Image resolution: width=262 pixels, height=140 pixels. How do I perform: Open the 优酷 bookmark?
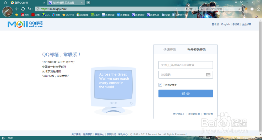coord(56,15)
